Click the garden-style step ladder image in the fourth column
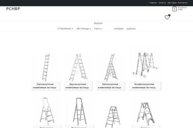This screenshot has height=128, width=193. [146, 113]
